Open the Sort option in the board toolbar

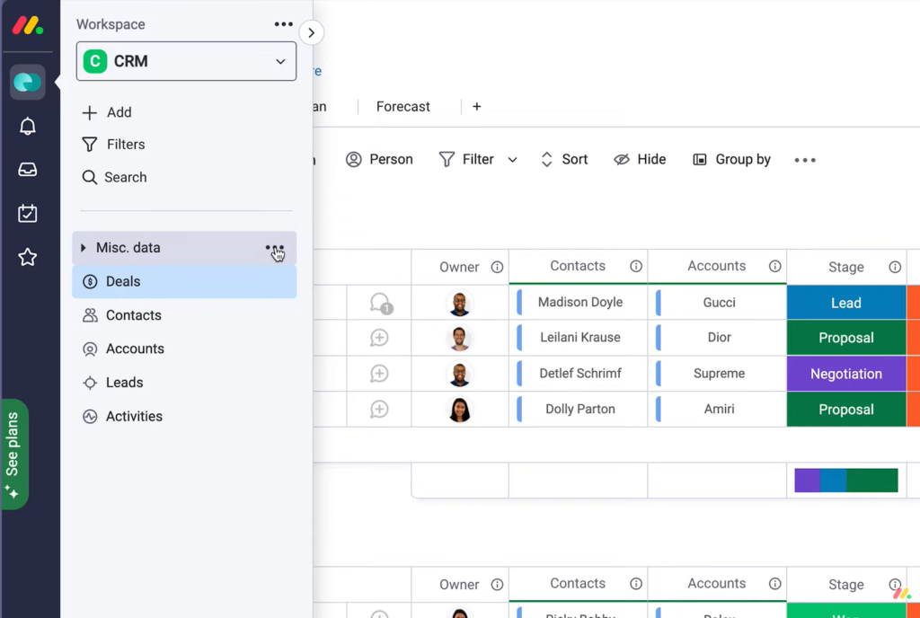(x=564, y=159)
